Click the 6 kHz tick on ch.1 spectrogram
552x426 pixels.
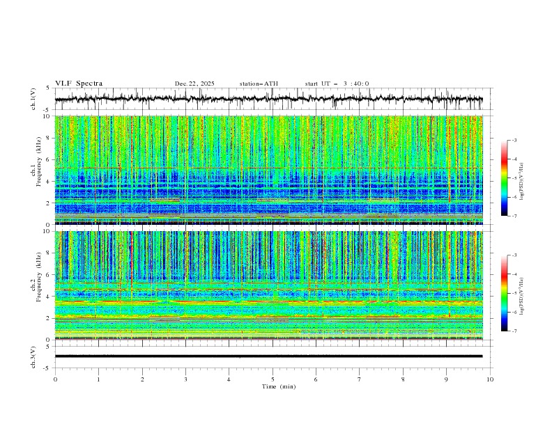coord(47,159)
